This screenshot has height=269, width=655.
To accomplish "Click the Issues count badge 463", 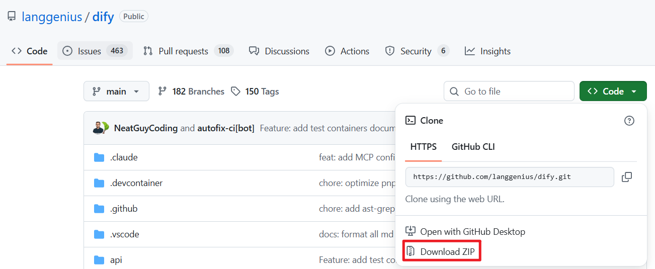I will 117,51.
